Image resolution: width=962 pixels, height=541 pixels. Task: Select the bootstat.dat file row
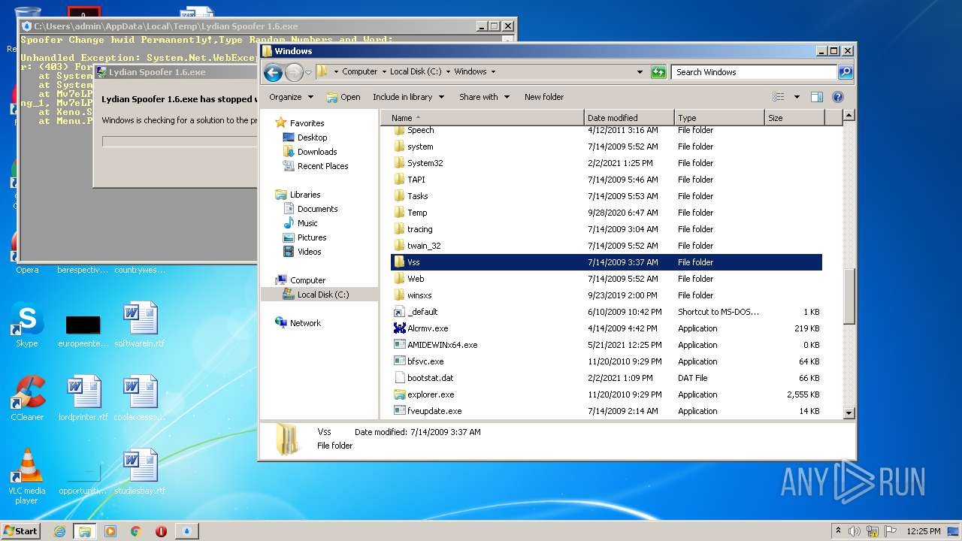607,378
